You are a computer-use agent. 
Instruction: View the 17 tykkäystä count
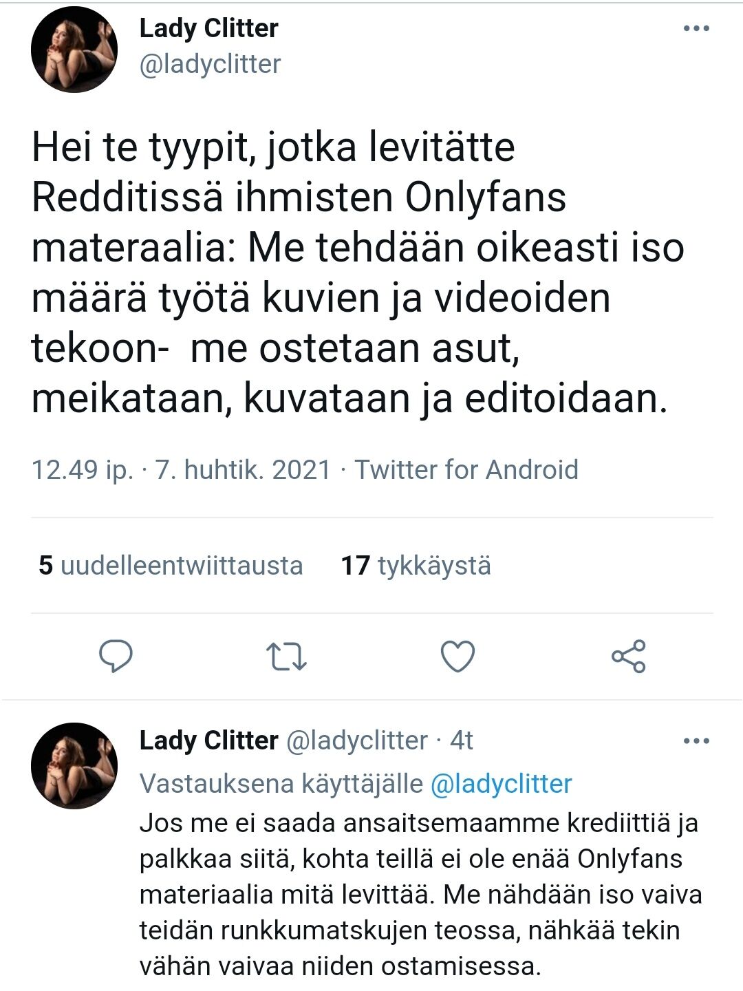pyautogui.click(x=417, y=566)
